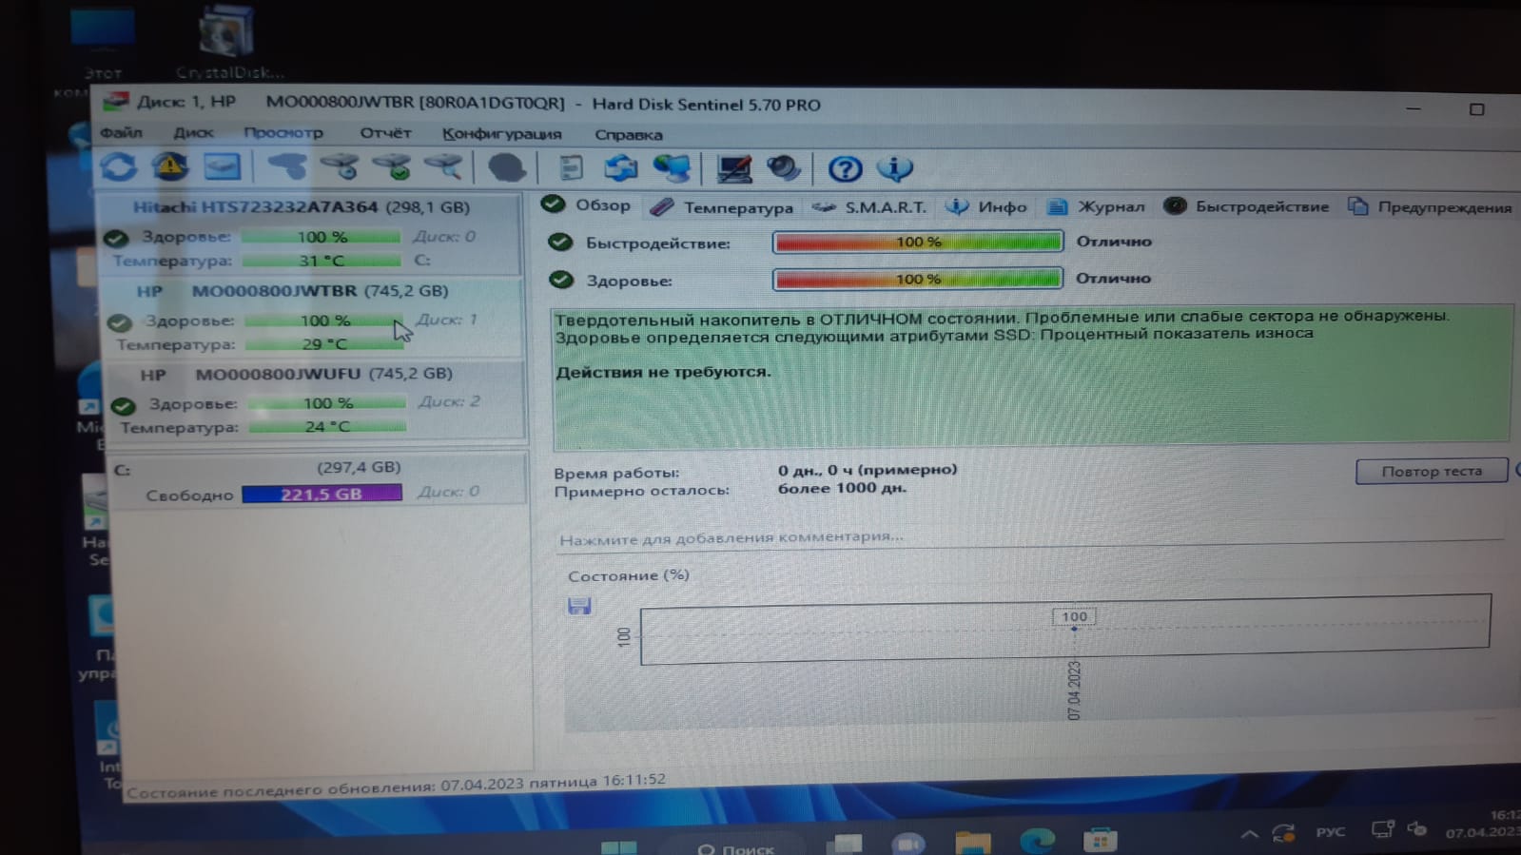The height and width of the screenshot is (855, 1521).
Task: Open the report document toolbar icon
Action: (x=571, y=168)
